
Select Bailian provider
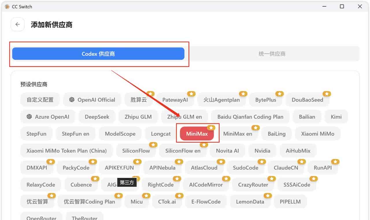pos(307,117)
